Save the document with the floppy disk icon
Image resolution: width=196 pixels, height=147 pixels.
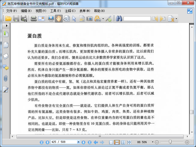click(16, 19)
